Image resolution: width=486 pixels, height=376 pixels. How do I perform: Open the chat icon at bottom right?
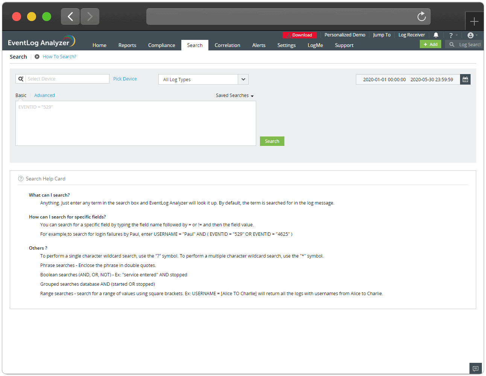[x=475, y=368]
